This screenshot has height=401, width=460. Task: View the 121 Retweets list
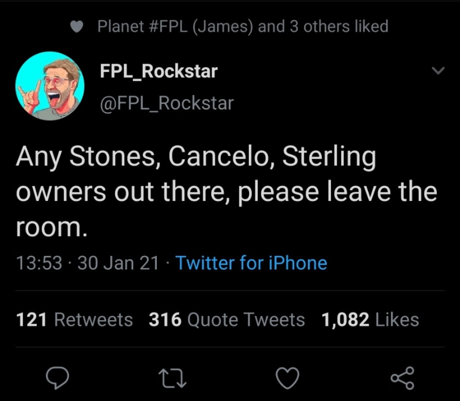pyautogui.click(x=75, y=320)
